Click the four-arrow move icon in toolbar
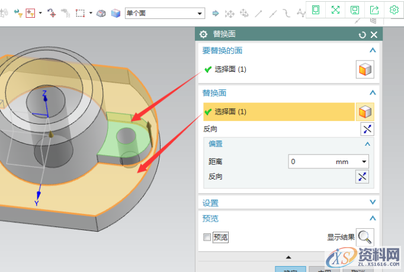Screen dimensions: 404x272 [230, 14]
